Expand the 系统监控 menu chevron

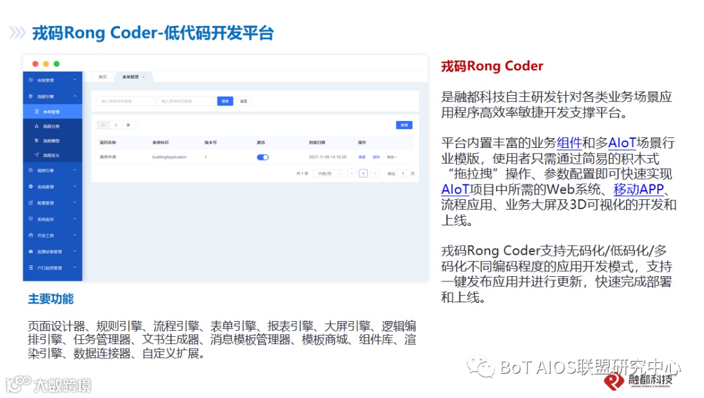click(x=74, y=219)
